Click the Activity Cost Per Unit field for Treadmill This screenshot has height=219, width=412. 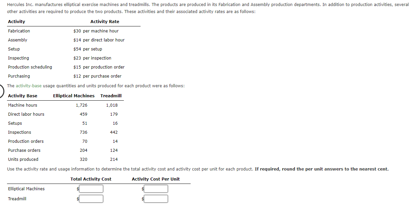[x=156, y=199]
